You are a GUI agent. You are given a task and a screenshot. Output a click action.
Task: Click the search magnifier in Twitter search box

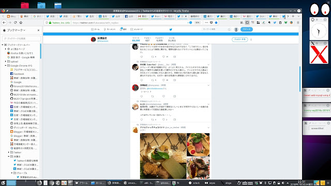pyautogui.click(x=229, y=29)
